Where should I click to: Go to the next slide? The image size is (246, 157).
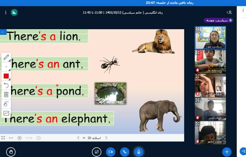point(78,138)
